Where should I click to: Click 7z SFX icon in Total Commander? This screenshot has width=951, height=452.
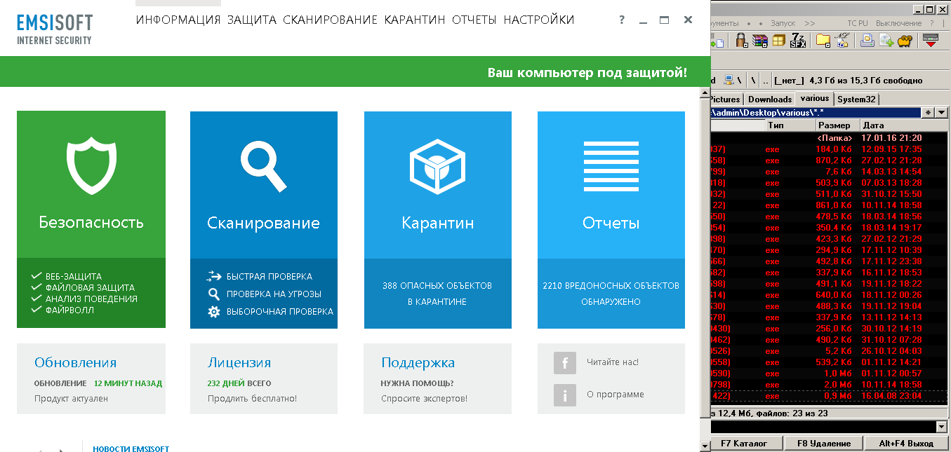[x=798, y=40]
